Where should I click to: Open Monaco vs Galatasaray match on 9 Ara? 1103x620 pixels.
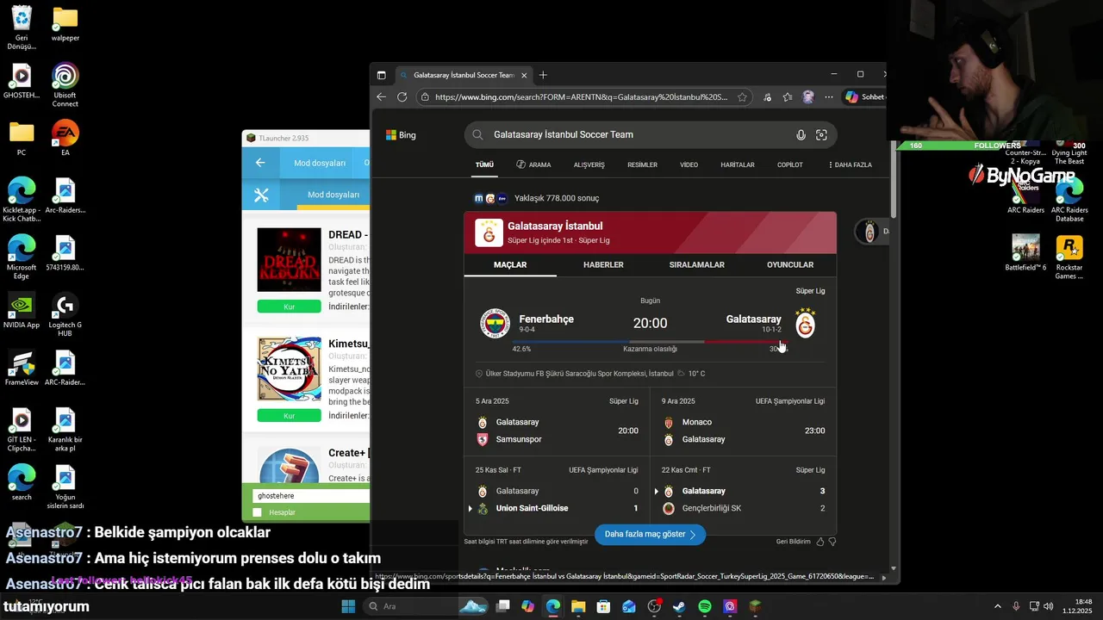coord(743,424)
